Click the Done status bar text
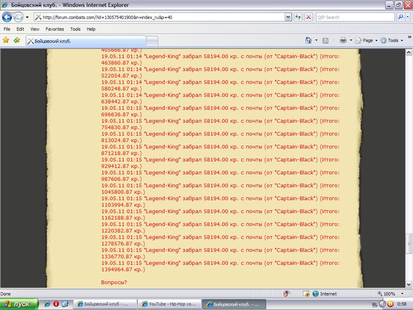 6,294
